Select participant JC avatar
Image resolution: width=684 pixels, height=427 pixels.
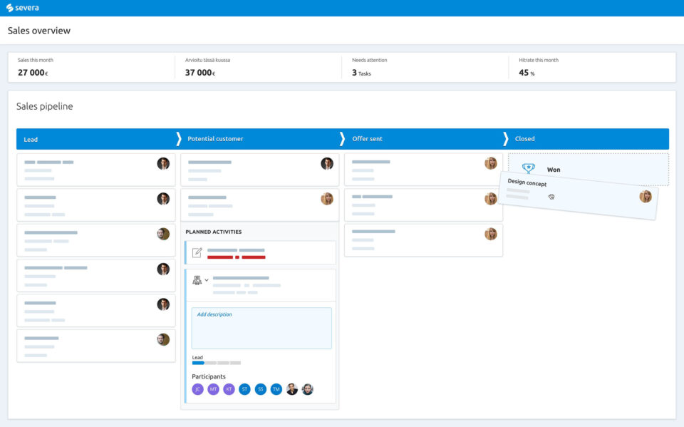198,389
